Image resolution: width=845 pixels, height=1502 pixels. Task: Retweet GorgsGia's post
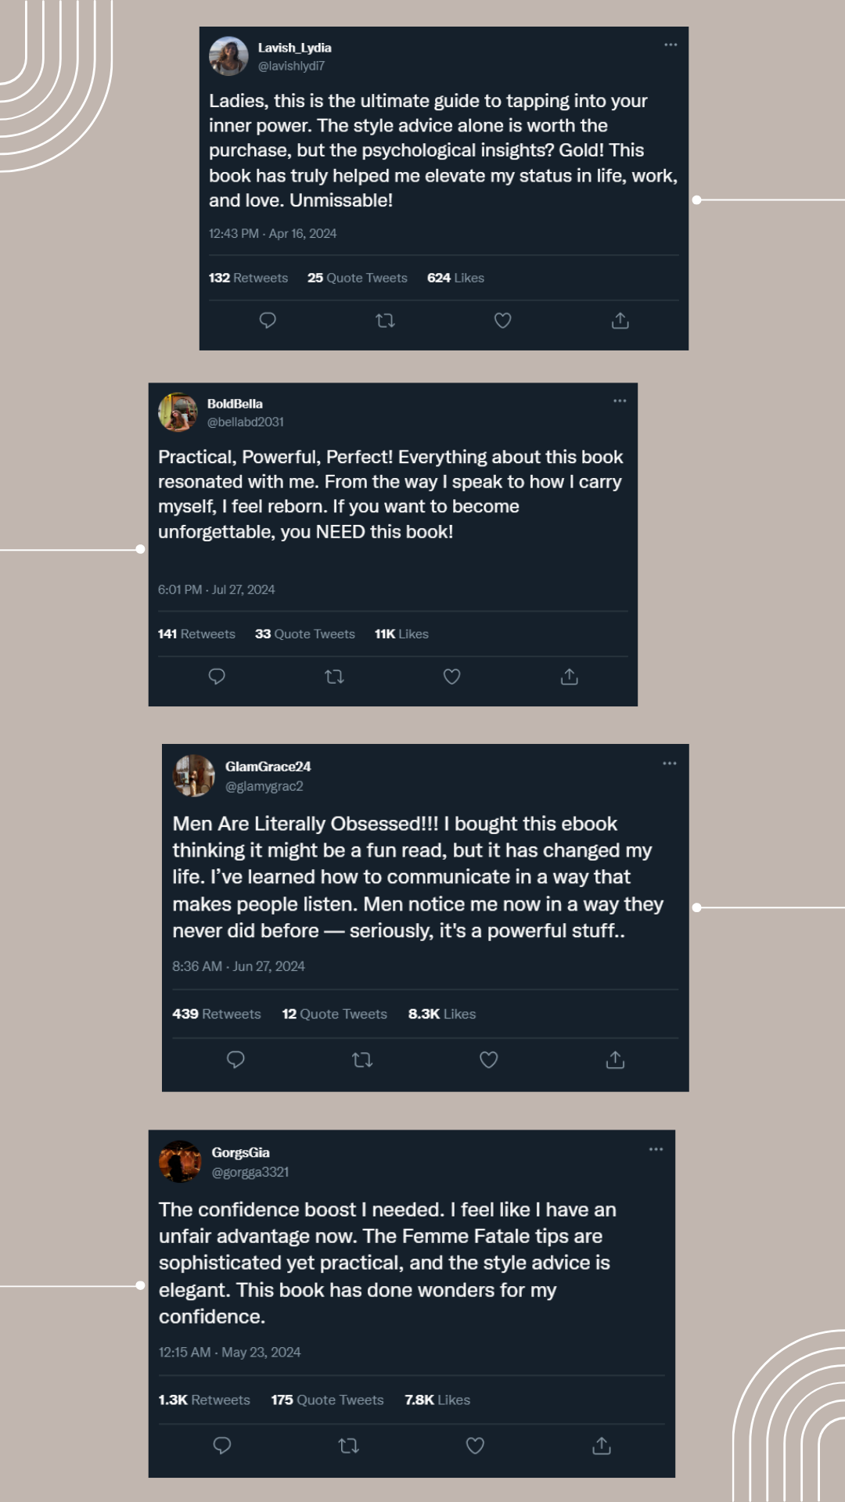tap(349, 1446)
